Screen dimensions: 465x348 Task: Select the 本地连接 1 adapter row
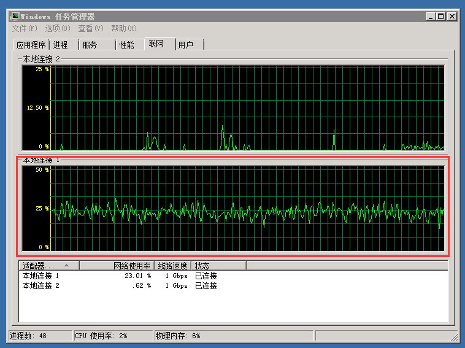[233, 276]
